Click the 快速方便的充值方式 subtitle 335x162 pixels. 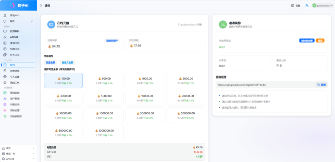[67, 27]
